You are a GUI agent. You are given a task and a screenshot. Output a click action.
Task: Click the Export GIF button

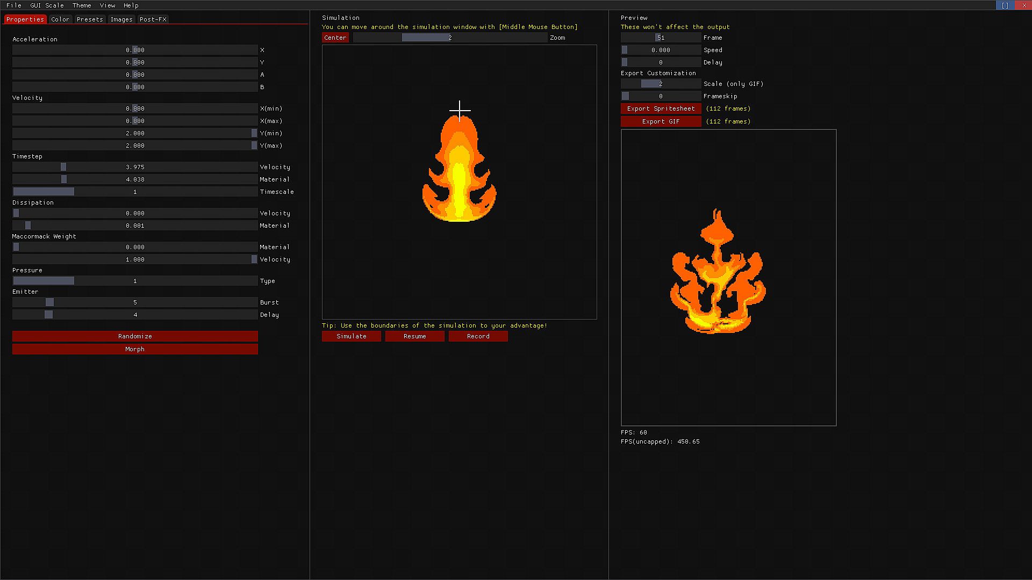click(661, 121)
